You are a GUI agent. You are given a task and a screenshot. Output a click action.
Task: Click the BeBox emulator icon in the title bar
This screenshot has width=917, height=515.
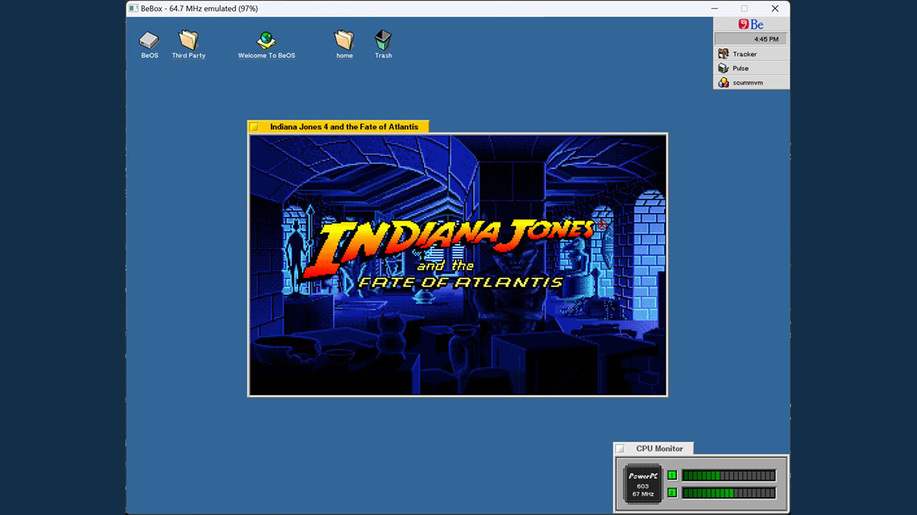(x=133, y=9)
